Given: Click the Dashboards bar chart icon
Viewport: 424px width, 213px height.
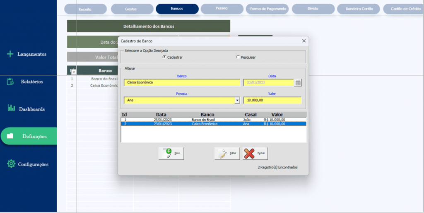Looking at the screenshot, I should tap(11, 108).
